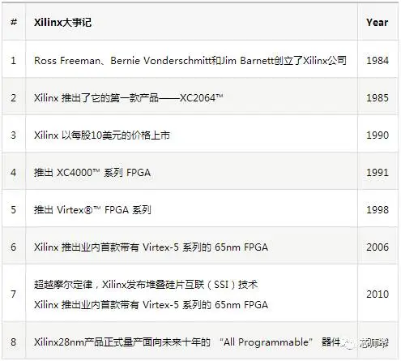Click the year 1991 cell
This screenshot has width=401, height=361.
[x=378, y=171]
